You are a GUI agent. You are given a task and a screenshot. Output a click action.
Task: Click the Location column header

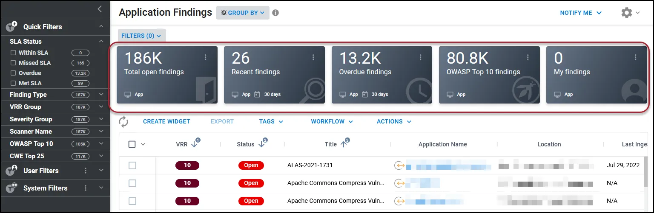click(x=549, y=144)
